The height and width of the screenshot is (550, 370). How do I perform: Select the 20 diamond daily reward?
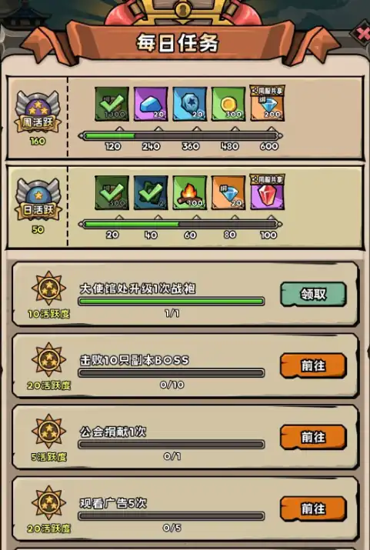click(228, 193)
